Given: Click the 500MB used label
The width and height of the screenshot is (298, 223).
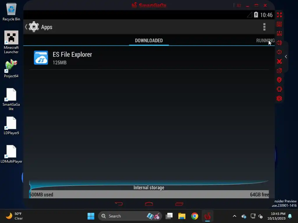Looking at the screenshot, I should [x=41, y=195].
